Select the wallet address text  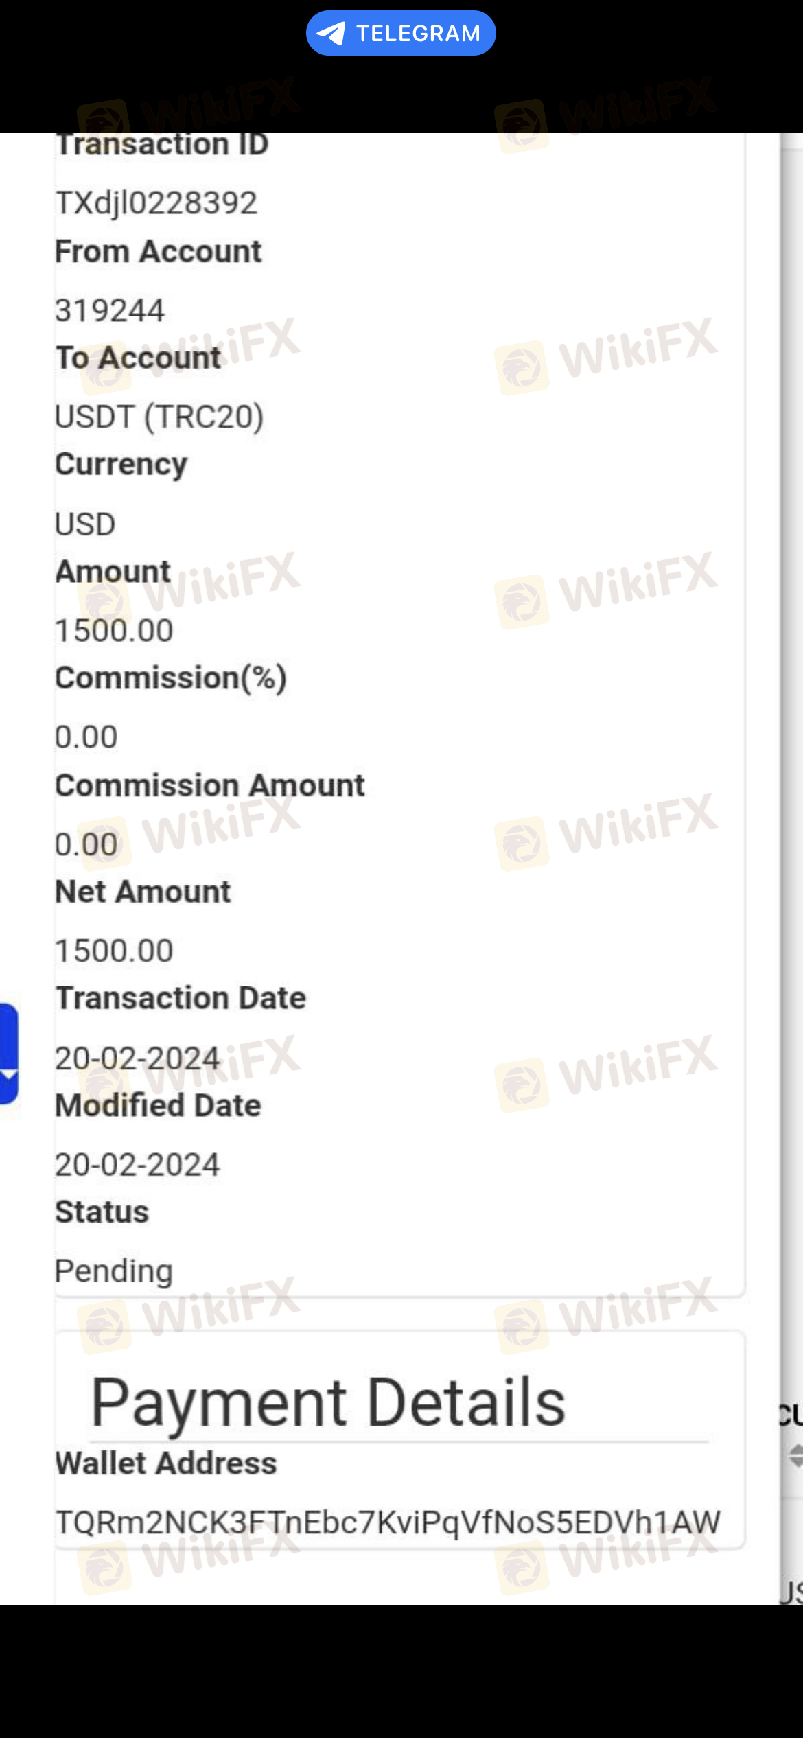pyautogui.click(x=388, y=1522)
